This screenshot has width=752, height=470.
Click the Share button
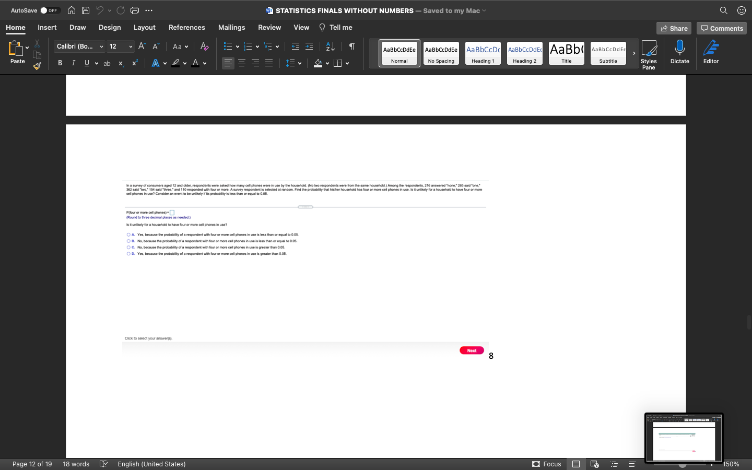[674, 28]
